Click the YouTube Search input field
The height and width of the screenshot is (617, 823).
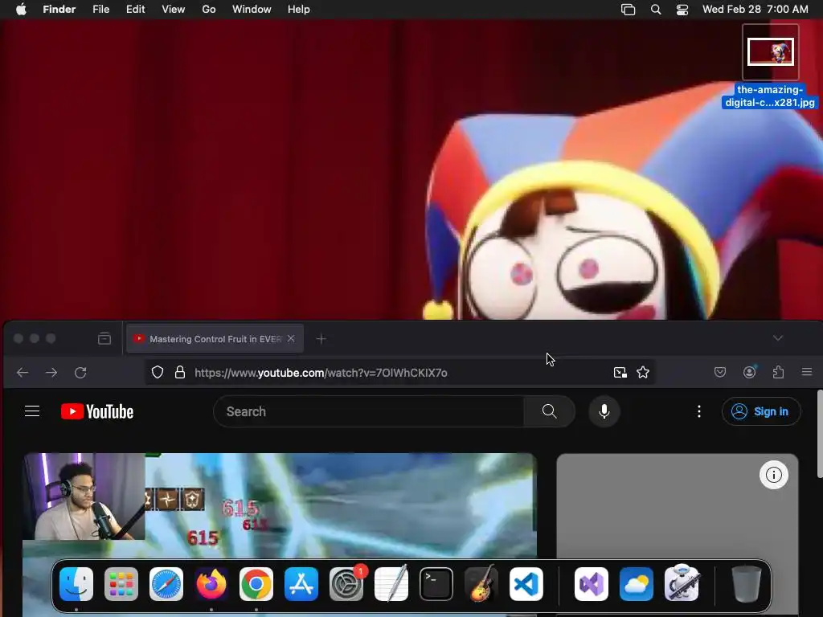(368, 411)
